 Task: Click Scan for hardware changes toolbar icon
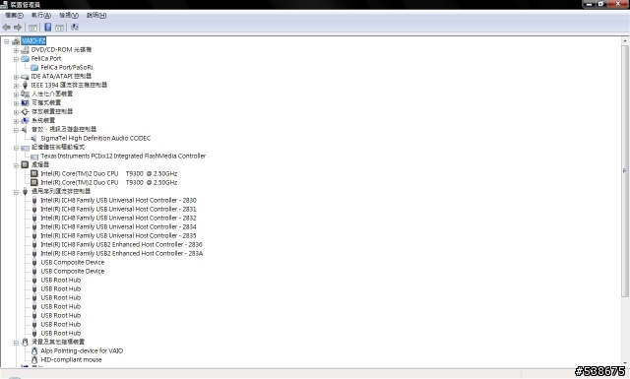click(x=75, y=28)
